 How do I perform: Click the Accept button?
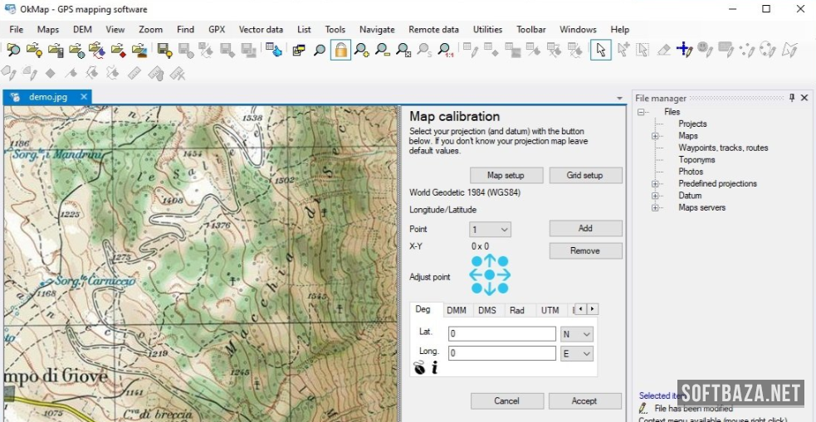[584, 400]
